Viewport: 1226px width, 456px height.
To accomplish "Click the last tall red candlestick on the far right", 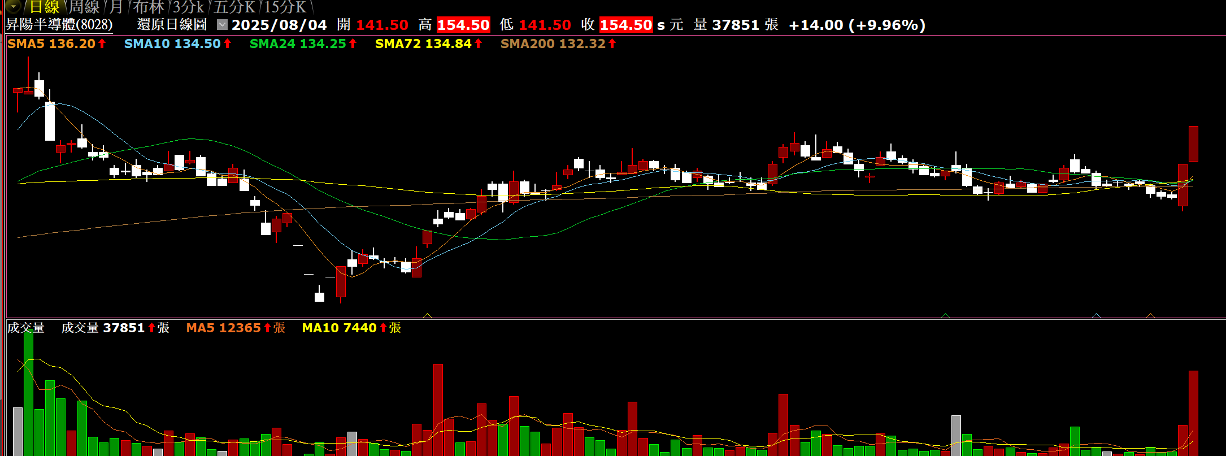I will point(1193,144).
